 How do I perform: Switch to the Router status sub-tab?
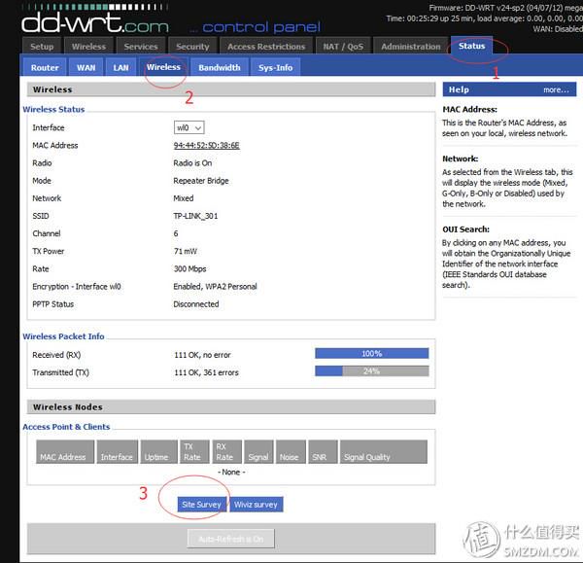tap(45, 67)
